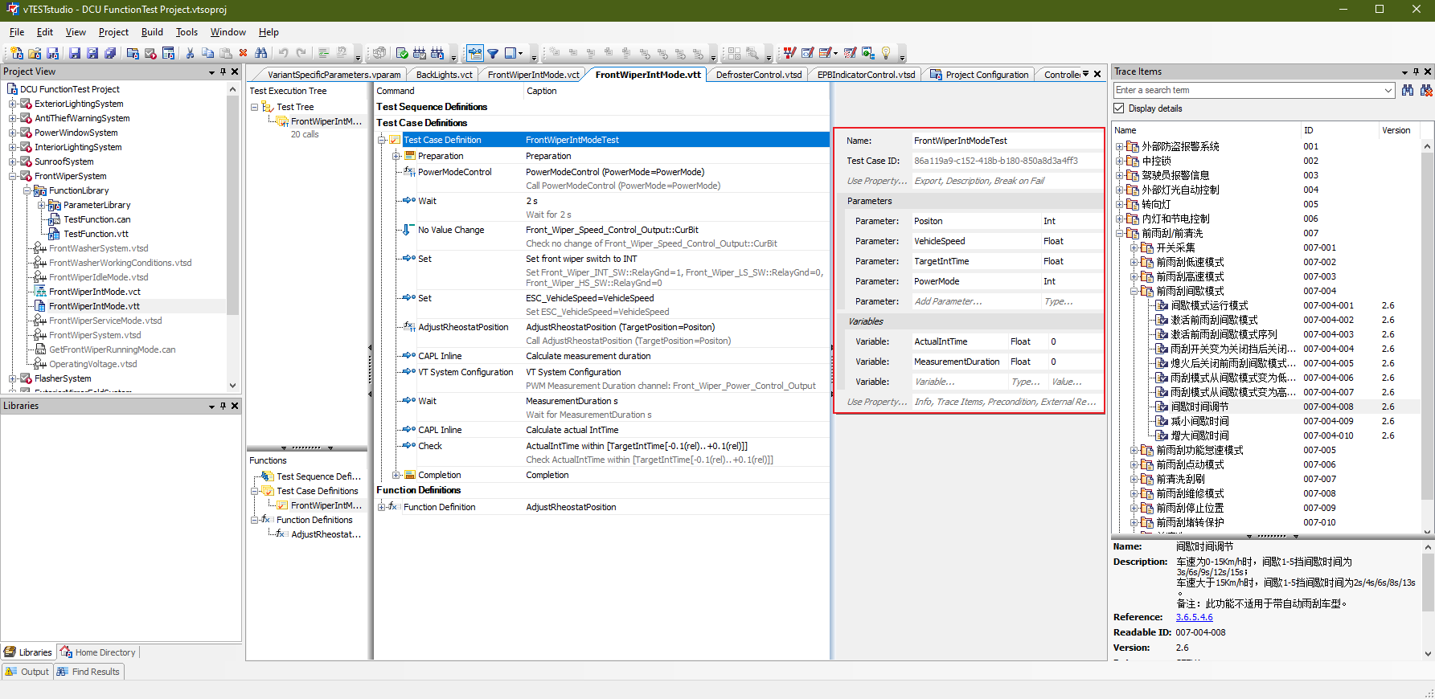This screenshot has width=1435, height=699.
Task: Click the ID column header in Trace Items
Action: [x=1339, y=130]
